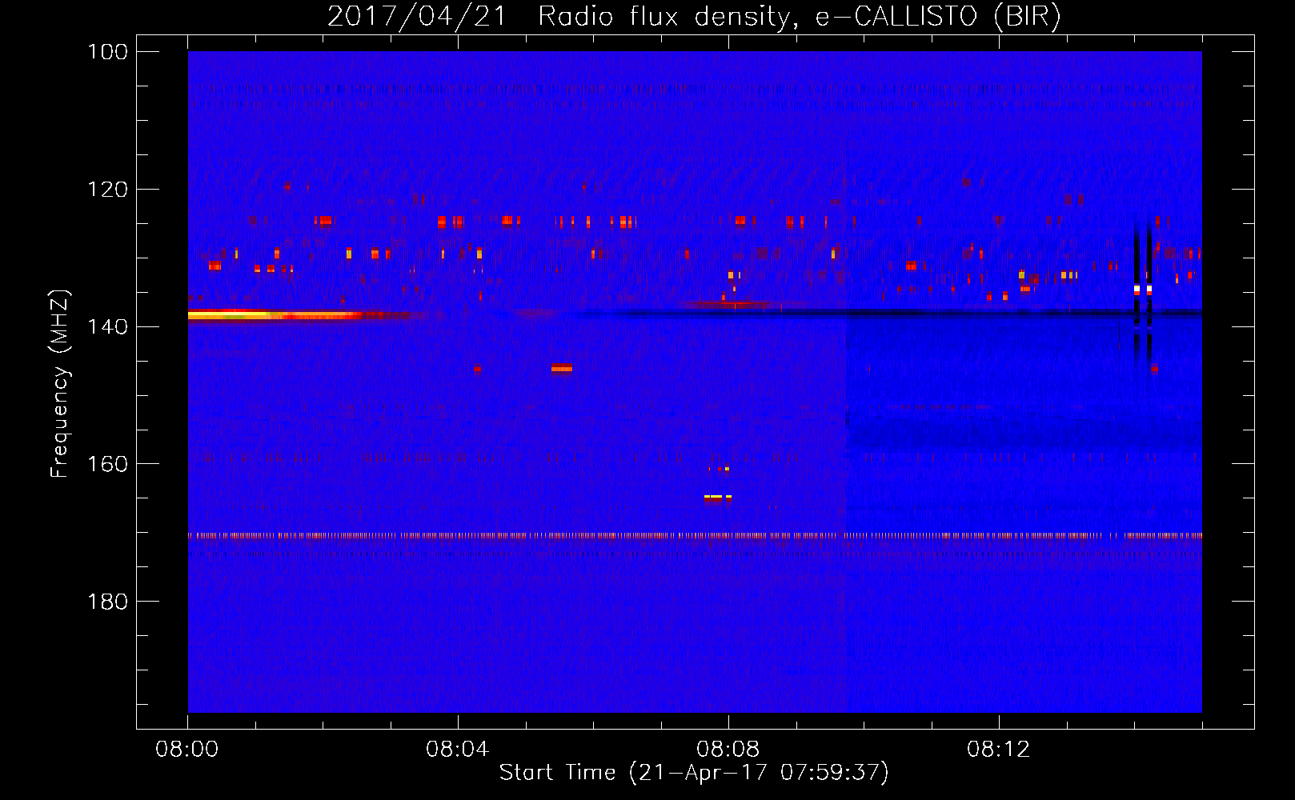
Task: Click the '08:12' time tick label
Action: [x=999, y=750]
